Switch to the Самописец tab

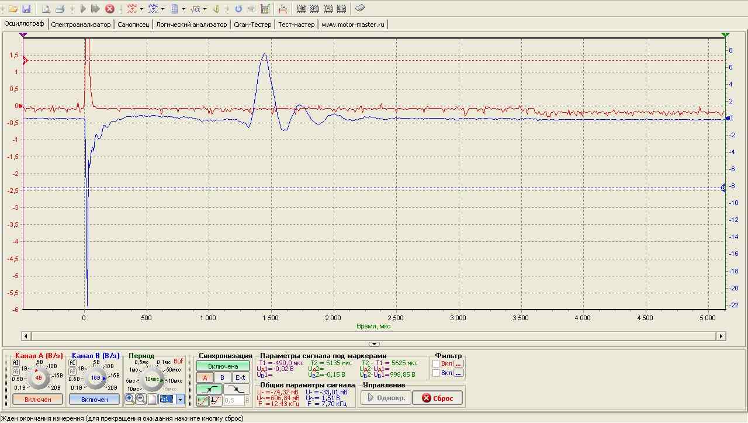click(x=133, y=25)
